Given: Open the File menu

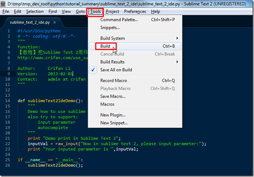Looking at the screenshot, I should 6,11.
